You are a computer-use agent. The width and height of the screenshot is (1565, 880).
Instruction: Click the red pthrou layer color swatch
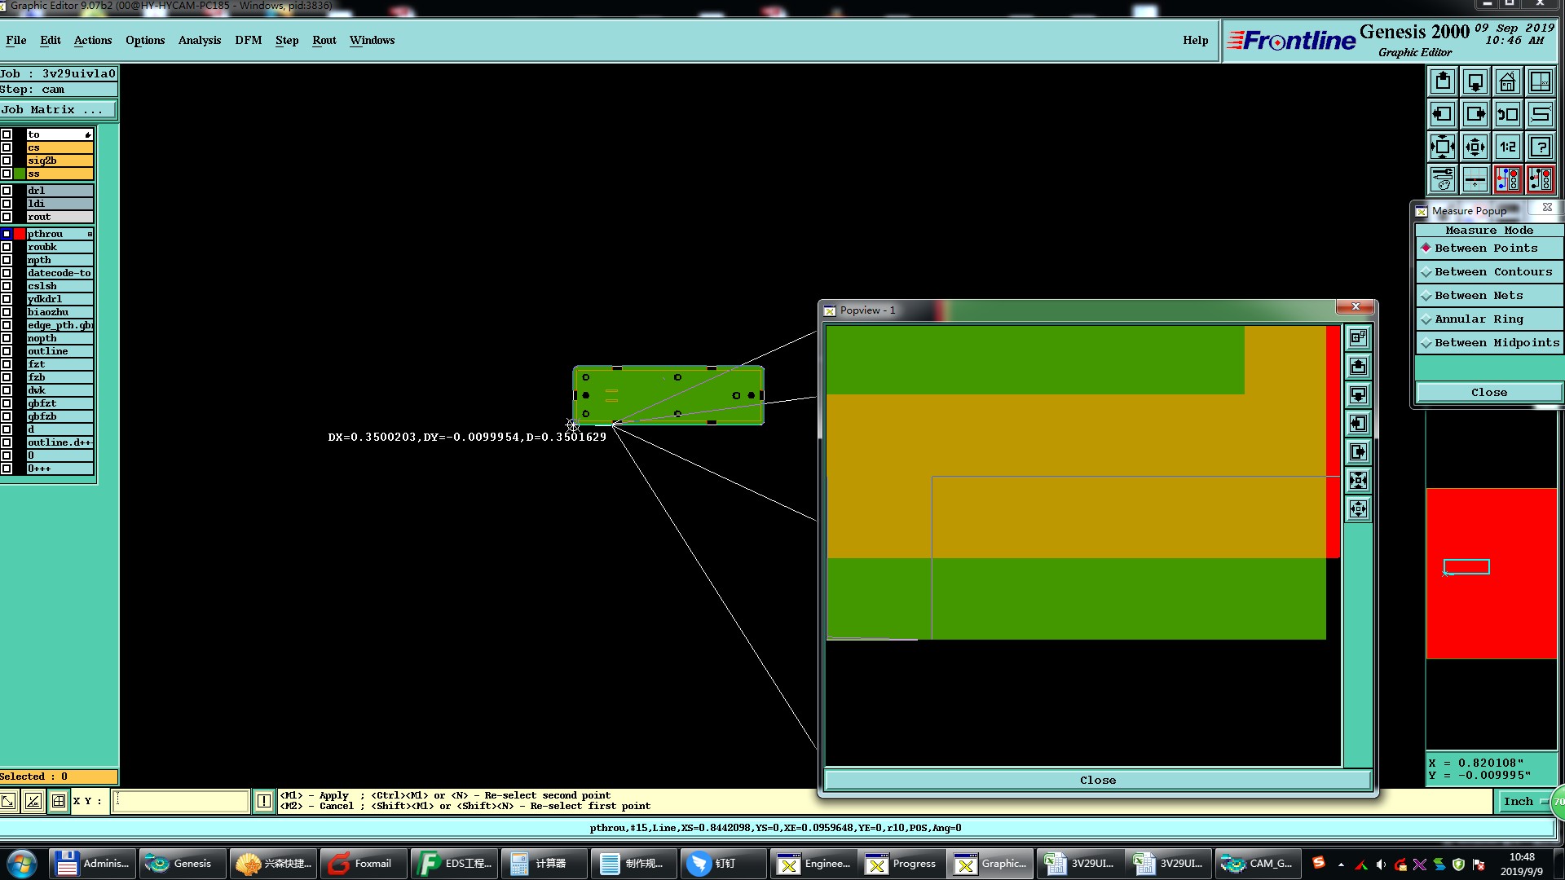pyautogui.click(x=19, y=234)
